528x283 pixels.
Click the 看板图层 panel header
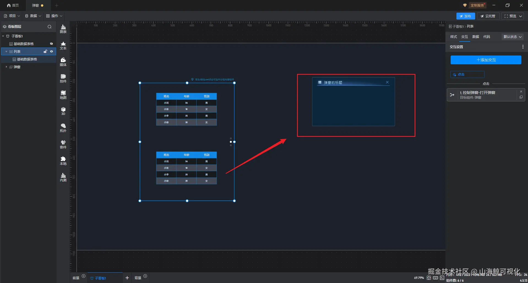coord(15,27)
